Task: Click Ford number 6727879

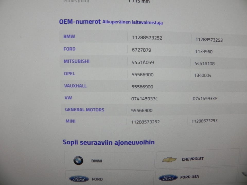Action: coord(142,50)
